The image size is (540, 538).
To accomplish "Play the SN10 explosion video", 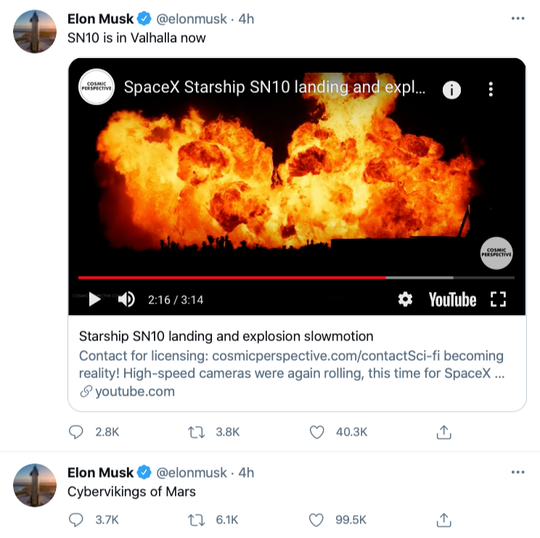I will [94, 299].
